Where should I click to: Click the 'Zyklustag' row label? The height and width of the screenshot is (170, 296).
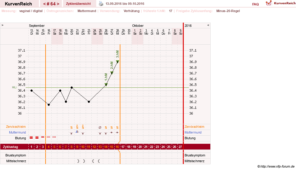(10, 147)
